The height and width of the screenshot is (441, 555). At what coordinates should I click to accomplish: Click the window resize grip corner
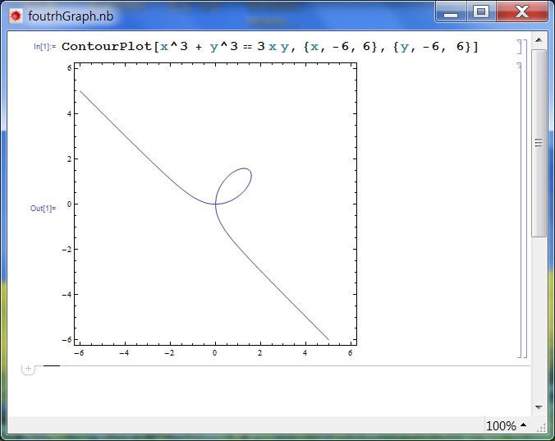click(541, 428)
